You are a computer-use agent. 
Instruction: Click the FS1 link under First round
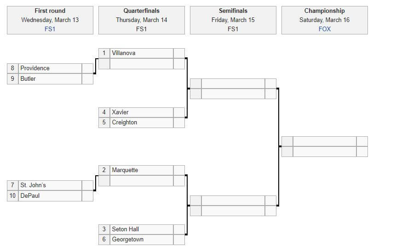tap(50, 29)
